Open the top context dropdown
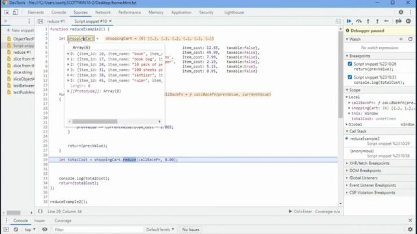 [x=30, y=229]
